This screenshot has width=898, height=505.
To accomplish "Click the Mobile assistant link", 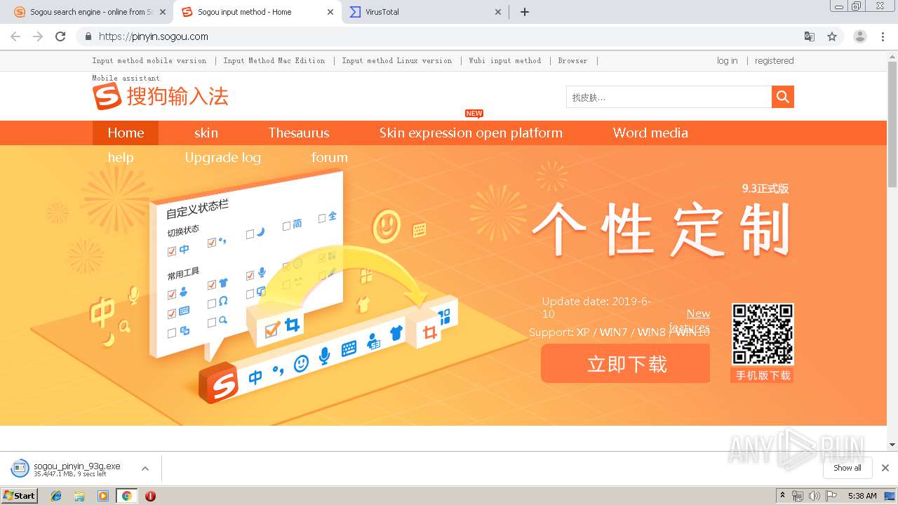I will pyautogui.click(x=126, y=78).
